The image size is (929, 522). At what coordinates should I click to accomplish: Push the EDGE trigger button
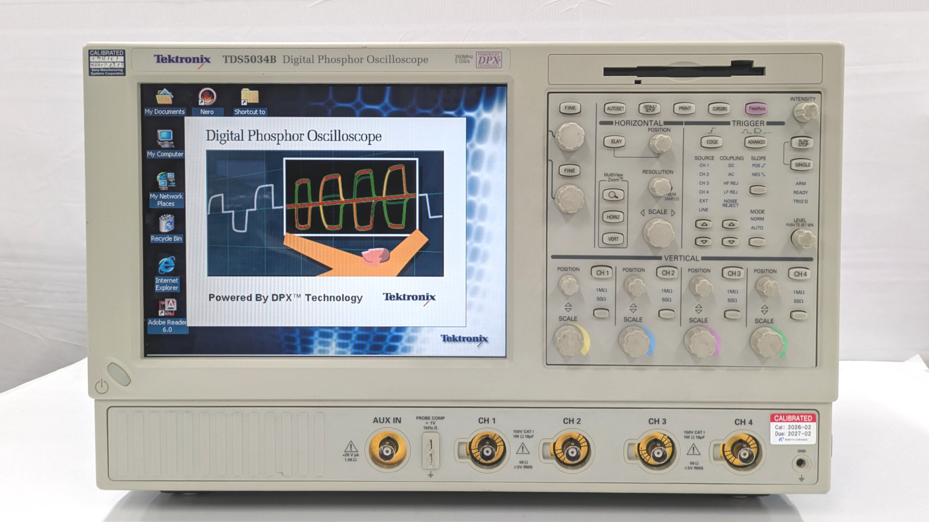pos(712,142)
